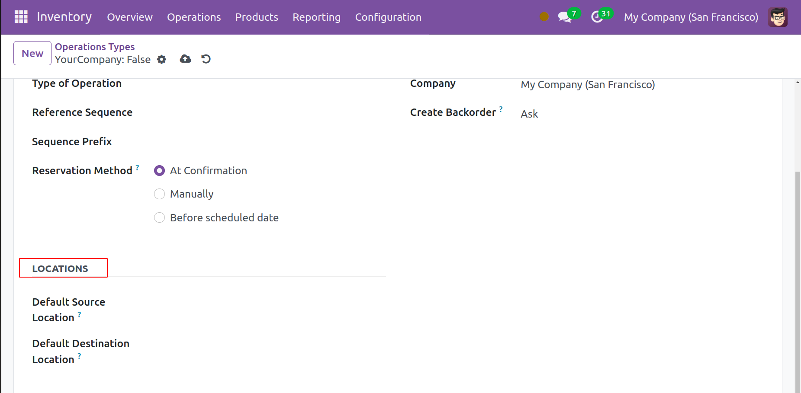Open the company switcher in navbar
This screenshot has width=801, height=393.
tap(691, 17)
